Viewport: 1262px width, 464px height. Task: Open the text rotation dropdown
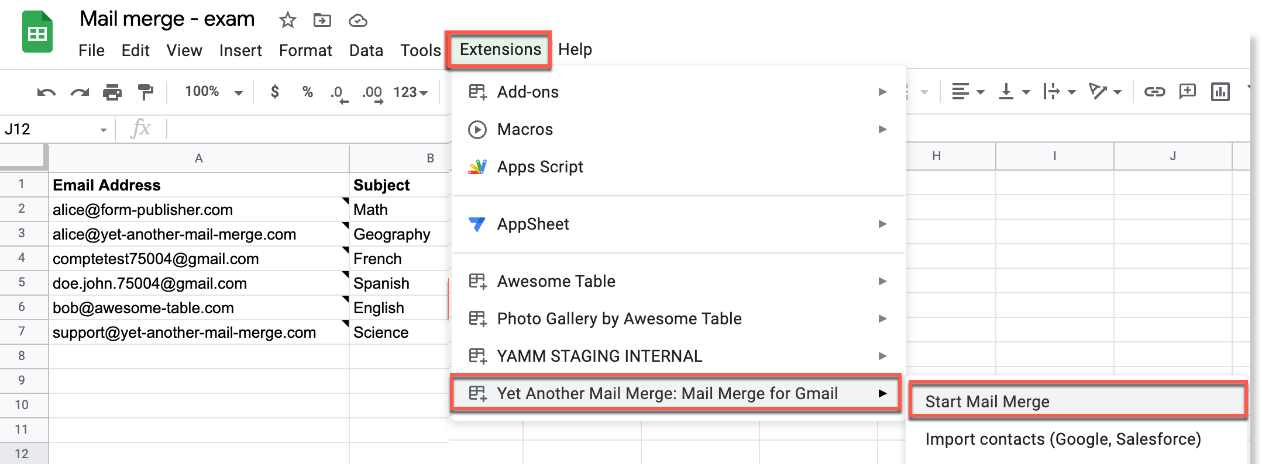[1105, 92]
